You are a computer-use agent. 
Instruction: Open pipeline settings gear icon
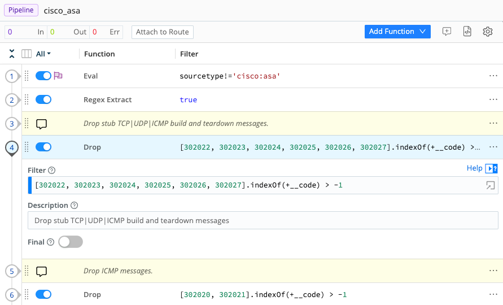point(488,32)
